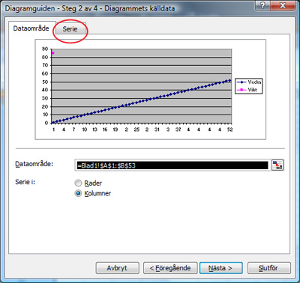This screenshot has width=300, height=283.
Task: Switch to the Serie tab
Action: pyautogui.click(x=70, y=29)
